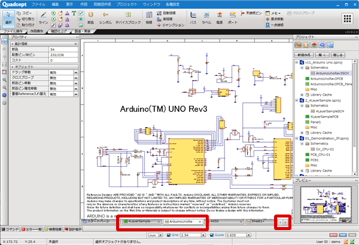Click the コピー (Copy) button
Screen dimensions: 359x245
coord(25,13)
